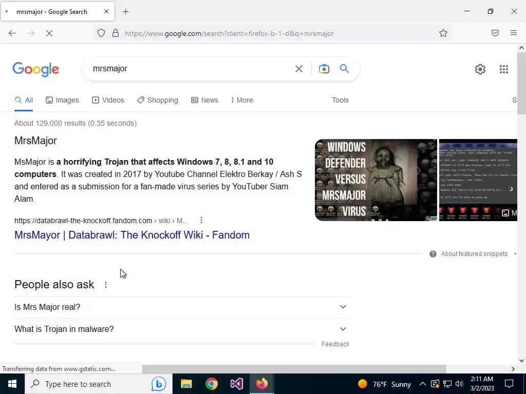Open the tracking protection shield icon
The height and width of the screenshot is (394, 526).
point(101,33)
